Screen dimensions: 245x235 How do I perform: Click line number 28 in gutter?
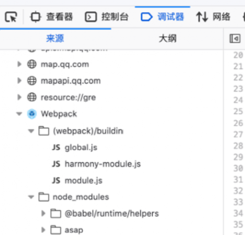click(238, 146)
